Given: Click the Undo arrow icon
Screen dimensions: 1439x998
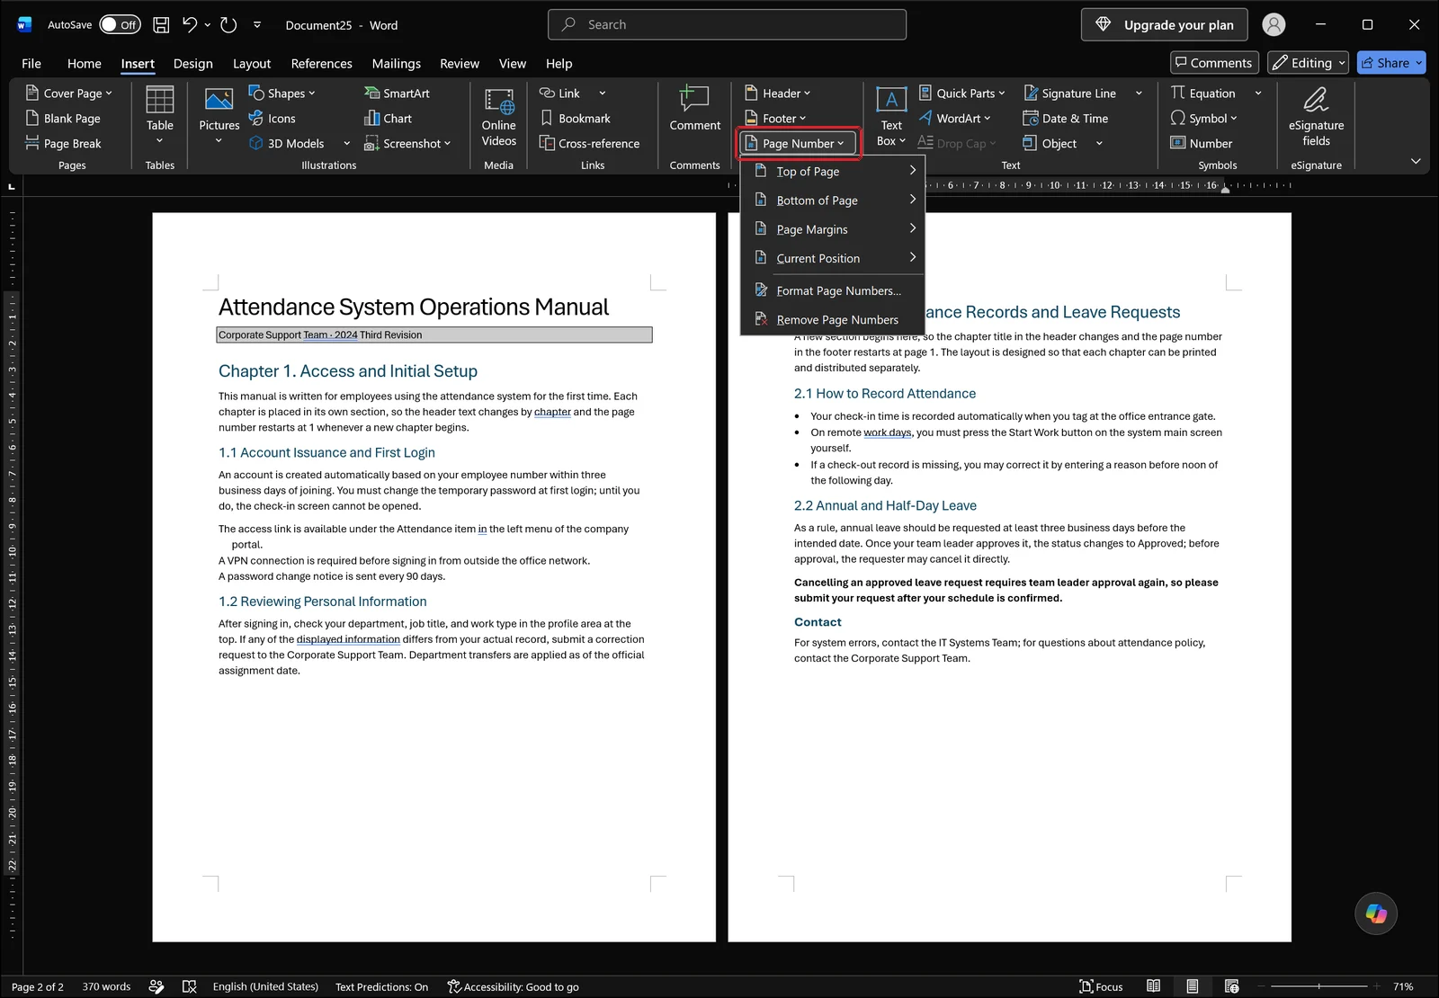Looking at the screenshot, I should click(190, 25).
